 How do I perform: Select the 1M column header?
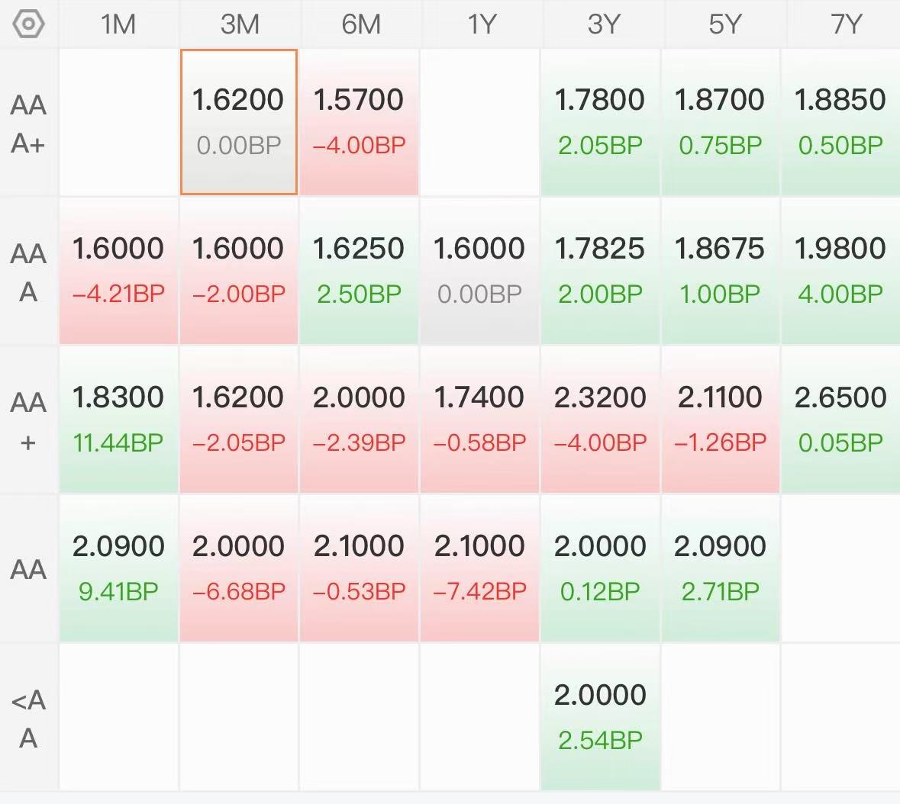point(118,24)
